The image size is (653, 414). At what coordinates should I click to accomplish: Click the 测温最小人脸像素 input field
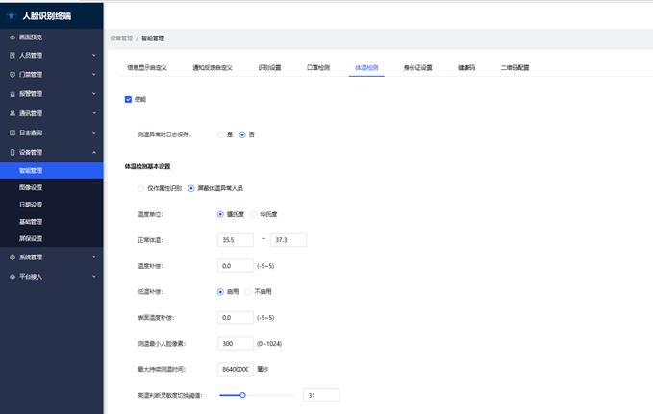click(x=236, y=343)
